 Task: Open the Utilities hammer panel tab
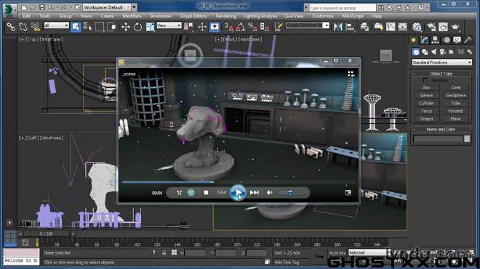(x=468, y=40)
